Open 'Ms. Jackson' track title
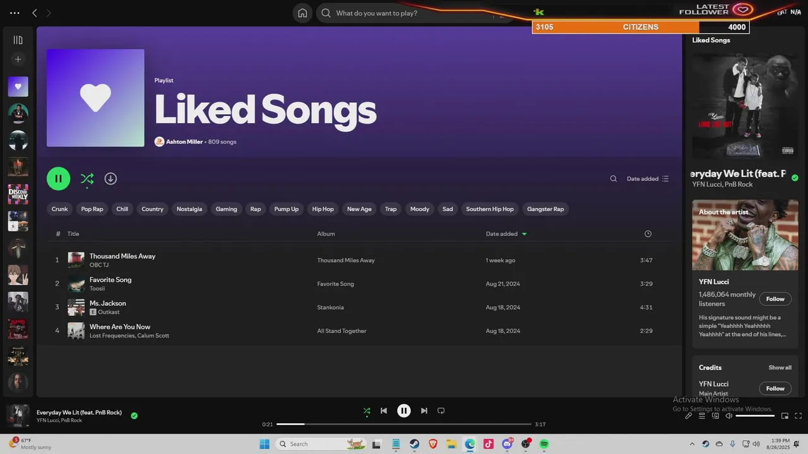The image size is (808, 454). [108, 303]
